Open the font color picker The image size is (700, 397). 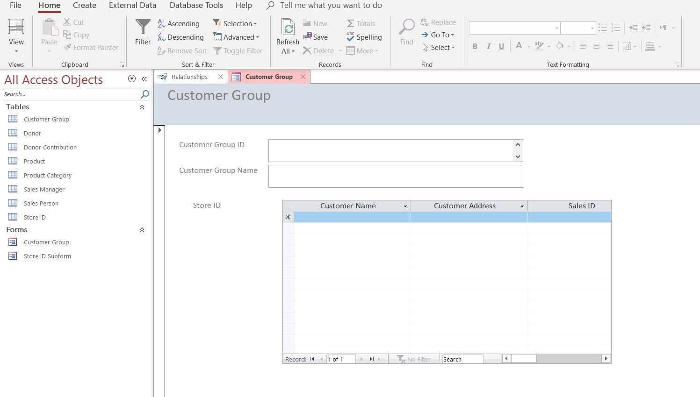(x=519, y=46)
